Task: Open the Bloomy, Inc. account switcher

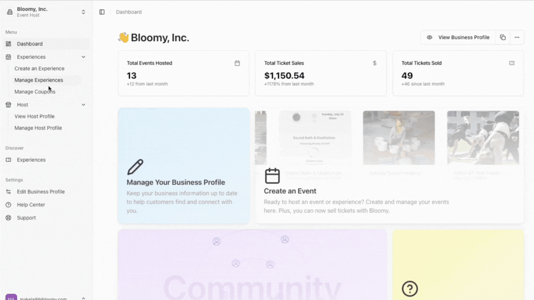Action: [x=46, y=12]
